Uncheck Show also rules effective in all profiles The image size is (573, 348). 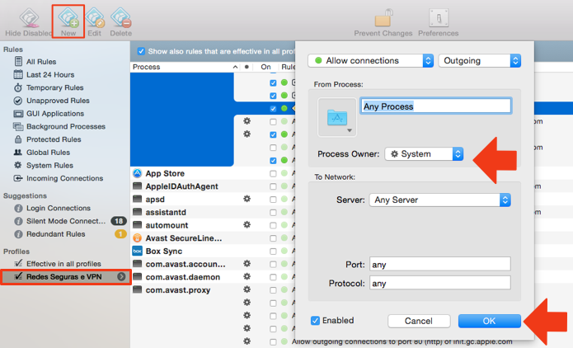click(x=141, y=51)
